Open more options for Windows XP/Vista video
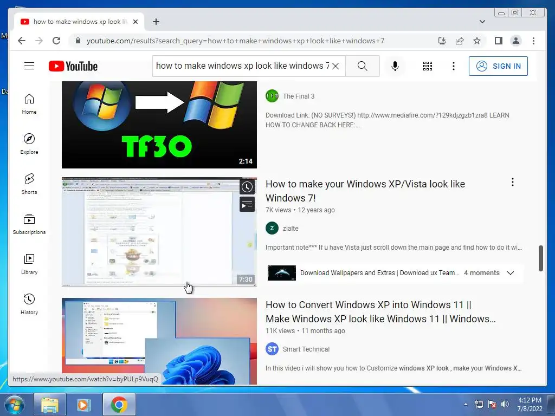The height and width of the screenshot is (416, 555). 513,182
